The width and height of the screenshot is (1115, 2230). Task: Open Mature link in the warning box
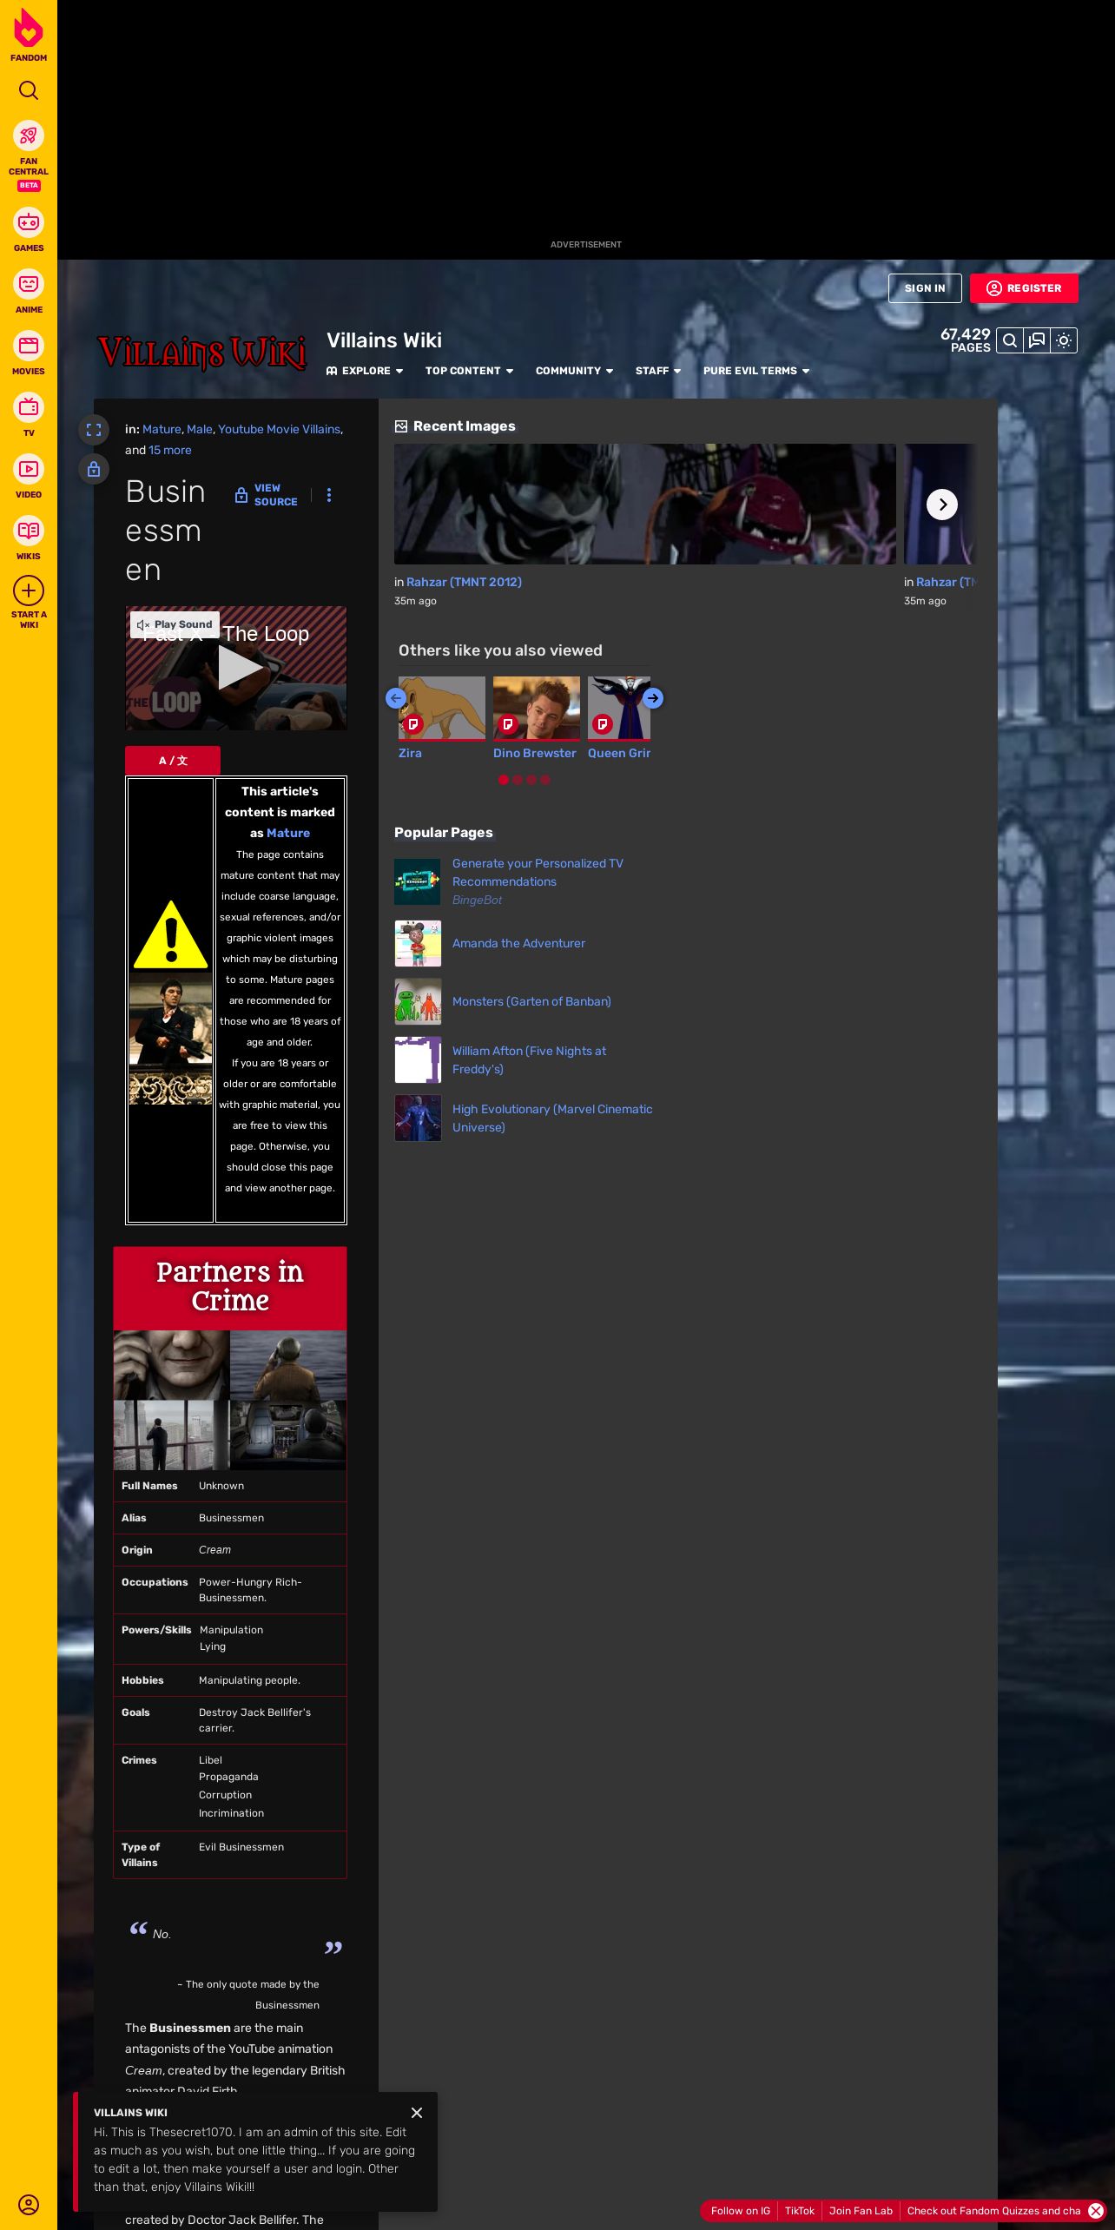(288, 833)
